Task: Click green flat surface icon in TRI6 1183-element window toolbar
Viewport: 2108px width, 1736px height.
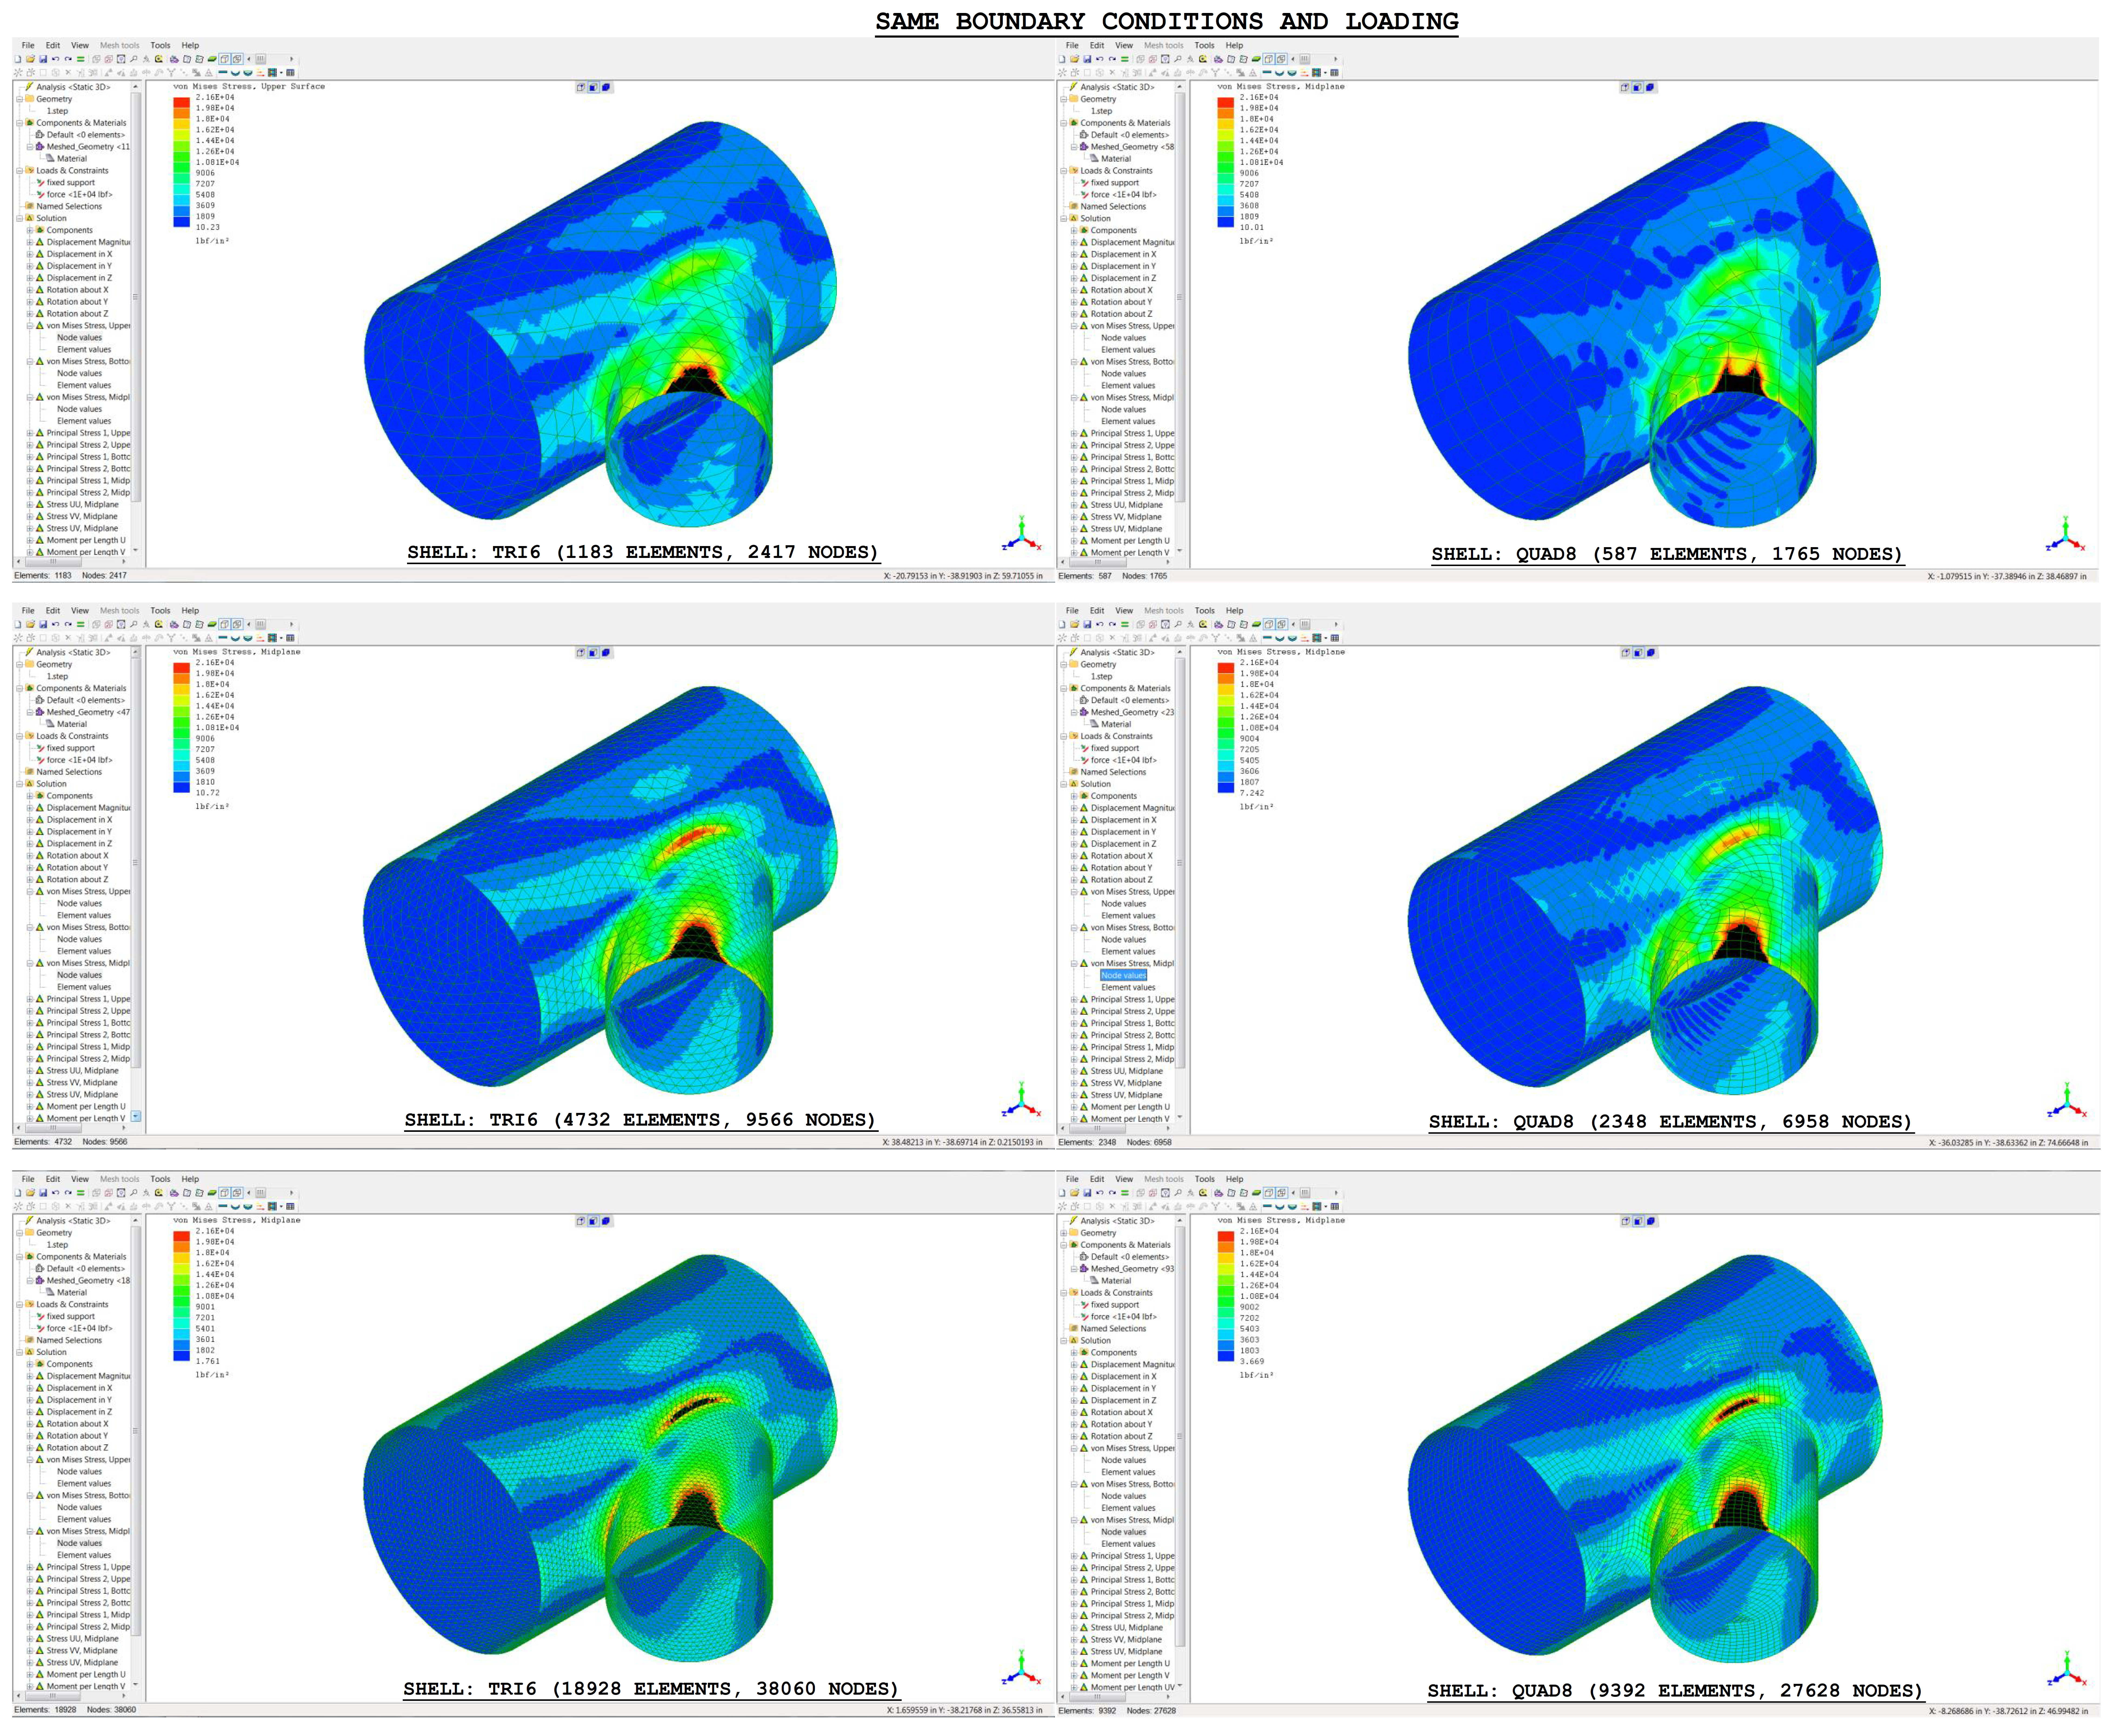Action: tap(212, 59)
